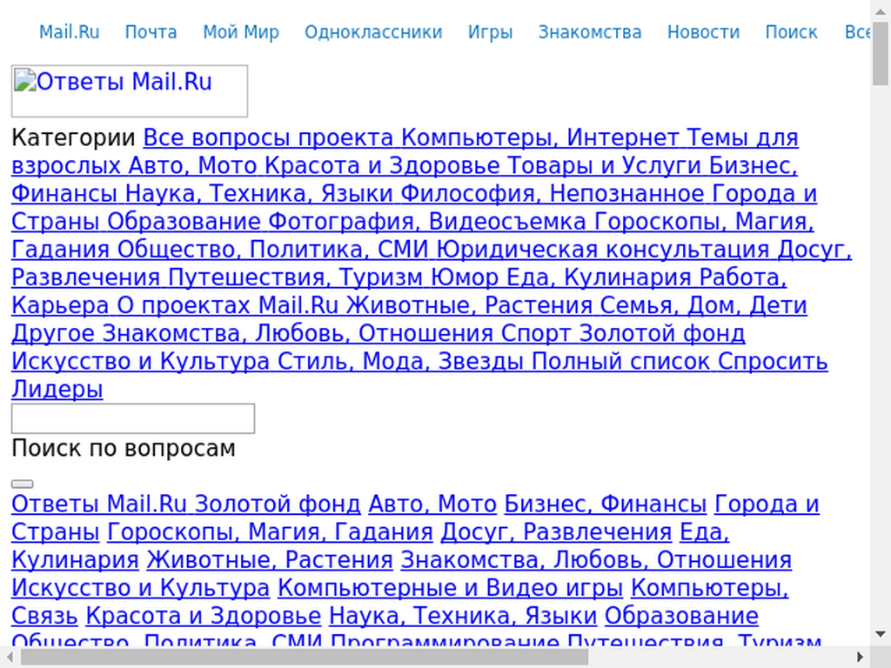Open the Полный список link
Viewport: 891px width, 668px height.
pyautogui.click(x=620, y=361)
